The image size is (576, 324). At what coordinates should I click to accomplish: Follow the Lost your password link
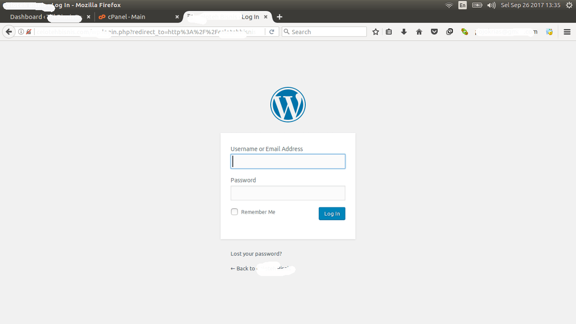click(256, 254)
